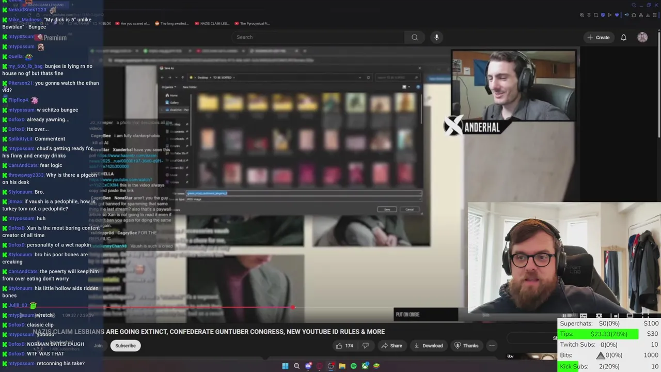This screenshot has height=372, width=661.
Task: Switch to the 'NAZIS CLAIM LES...' tab
Action: [x=212, y=23]
